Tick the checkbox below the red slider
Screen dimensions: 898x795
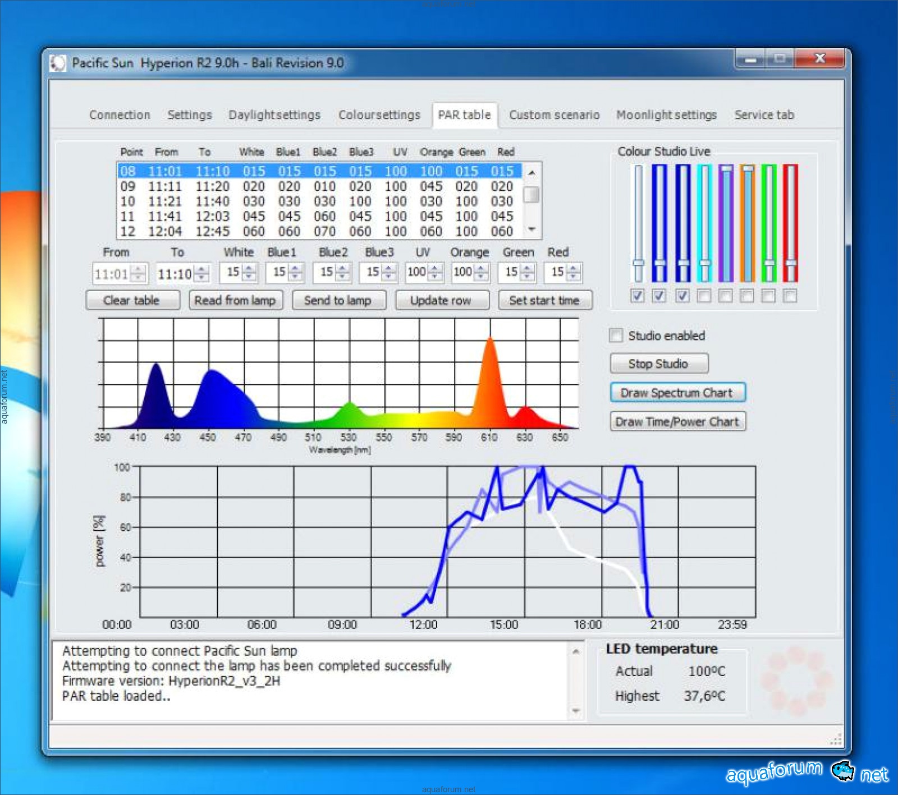[x=790, y=296]
